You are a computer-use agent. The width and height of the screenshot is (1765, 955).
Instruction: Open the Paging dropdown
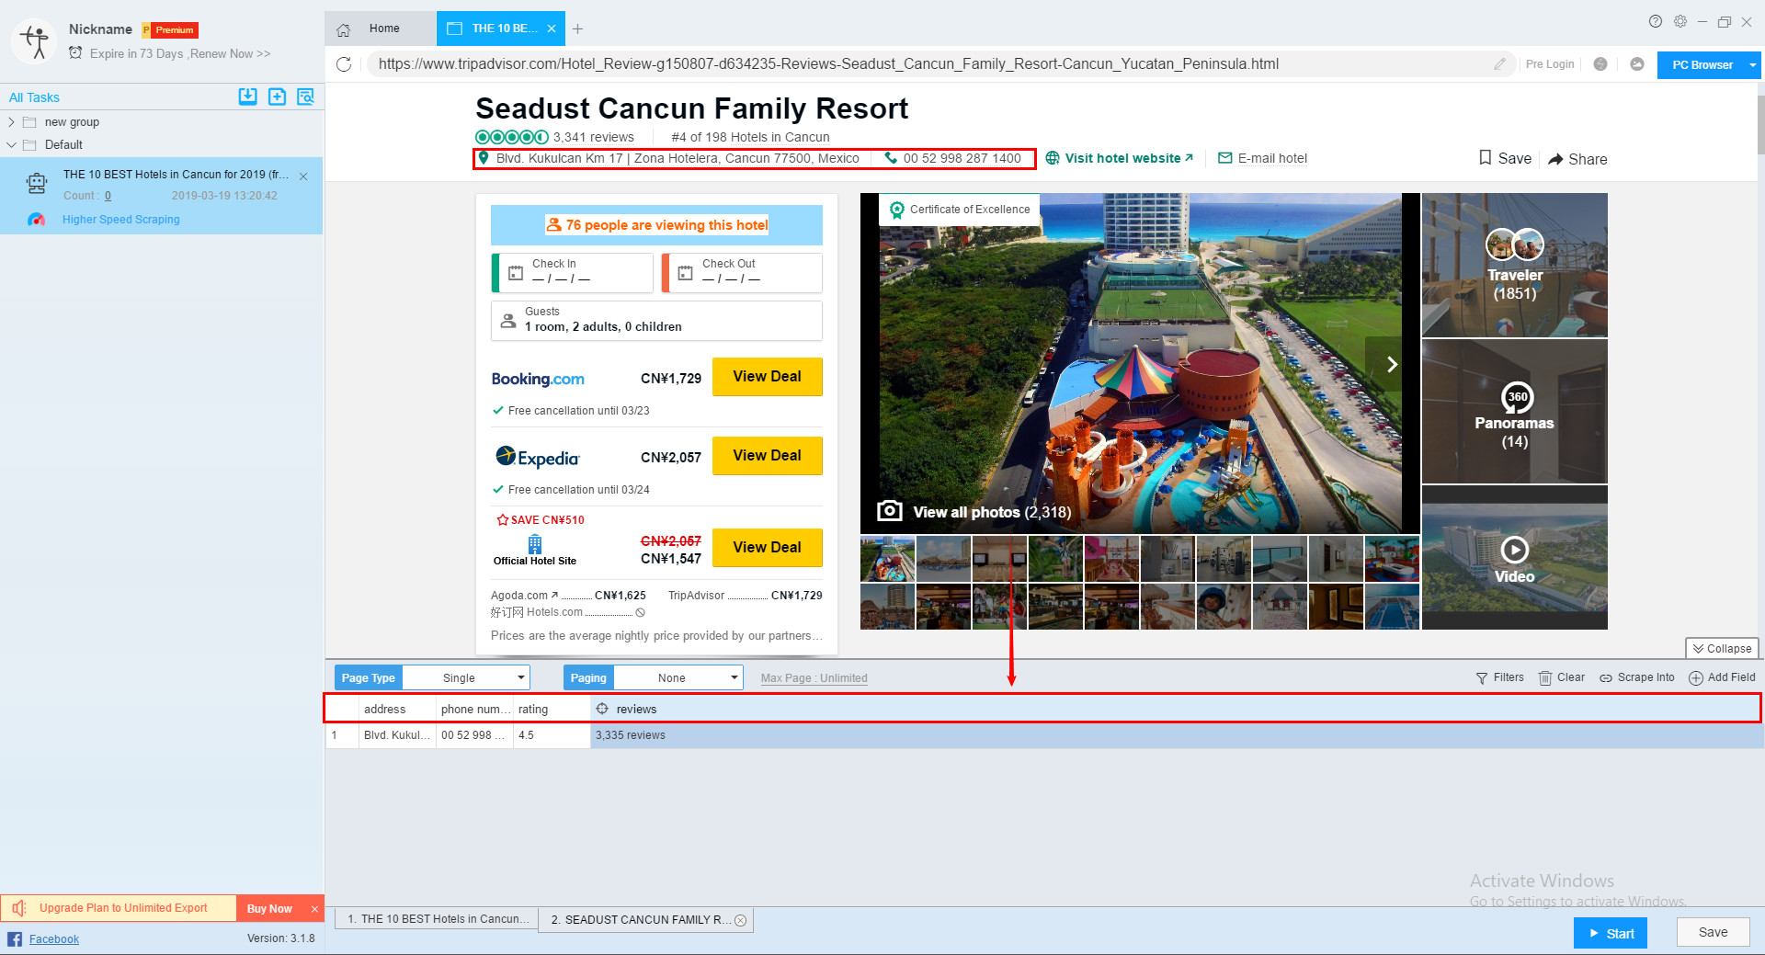(x=678, y=678)
